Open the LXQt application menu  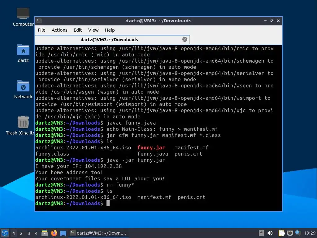coord(5,233)
